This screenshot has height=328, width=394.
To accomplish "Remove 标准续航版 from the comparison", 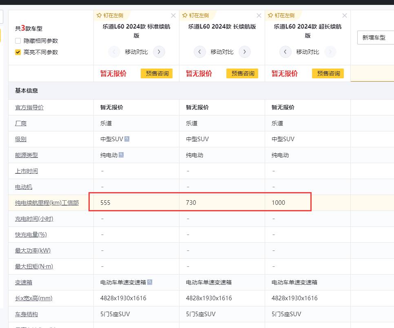I will click(173, 16).
